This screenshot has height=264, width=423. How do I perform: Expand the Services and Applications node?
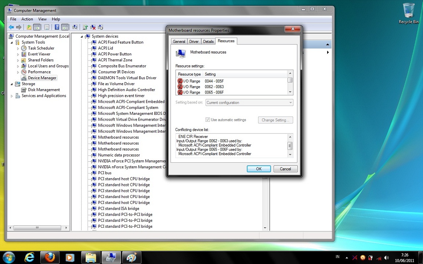click(12, 96)
